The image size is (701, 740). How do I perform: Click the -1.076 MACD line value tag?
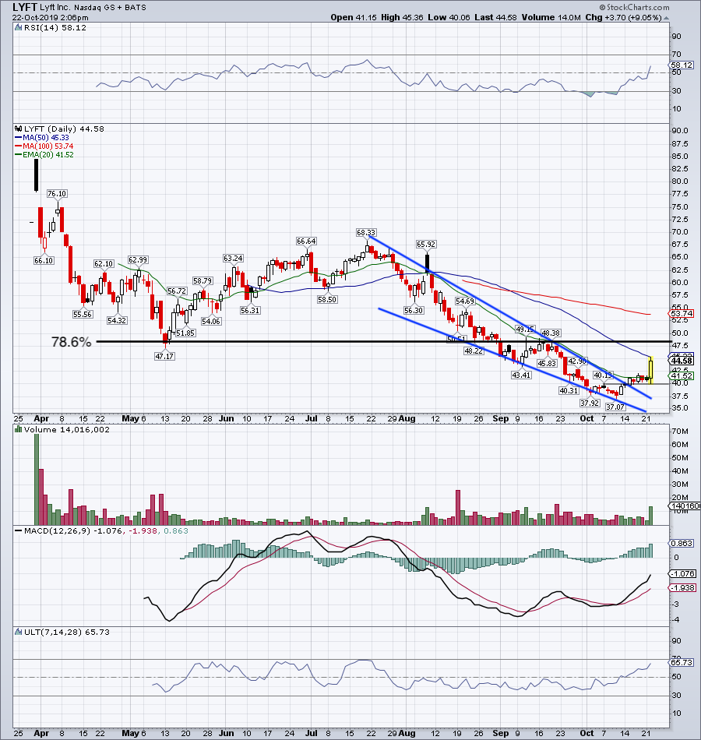coord(683,573)
